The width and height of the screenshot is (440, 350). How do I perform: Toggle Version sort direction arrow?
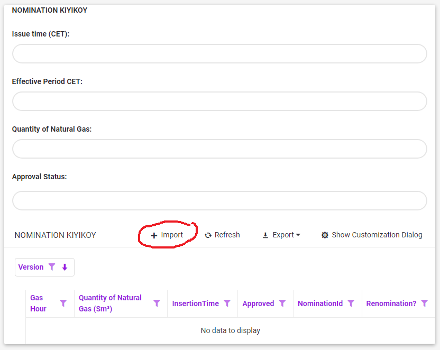(x=65, y=267)
